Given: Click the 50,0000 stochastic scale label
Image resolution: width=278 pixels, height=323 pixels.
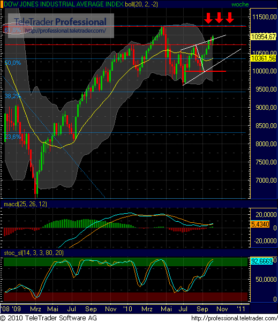Looking at the screenshot, I should pyautogui.click(x=266, y=280).
